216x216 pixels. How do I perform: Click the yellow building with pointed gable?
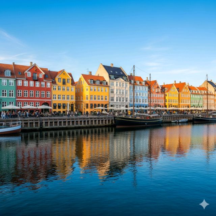pos(63,91)
